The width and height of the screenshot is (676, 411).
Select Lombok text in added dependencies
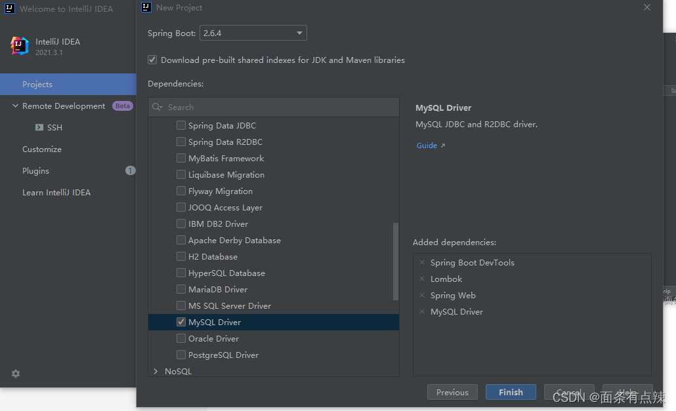coord(446,279)
